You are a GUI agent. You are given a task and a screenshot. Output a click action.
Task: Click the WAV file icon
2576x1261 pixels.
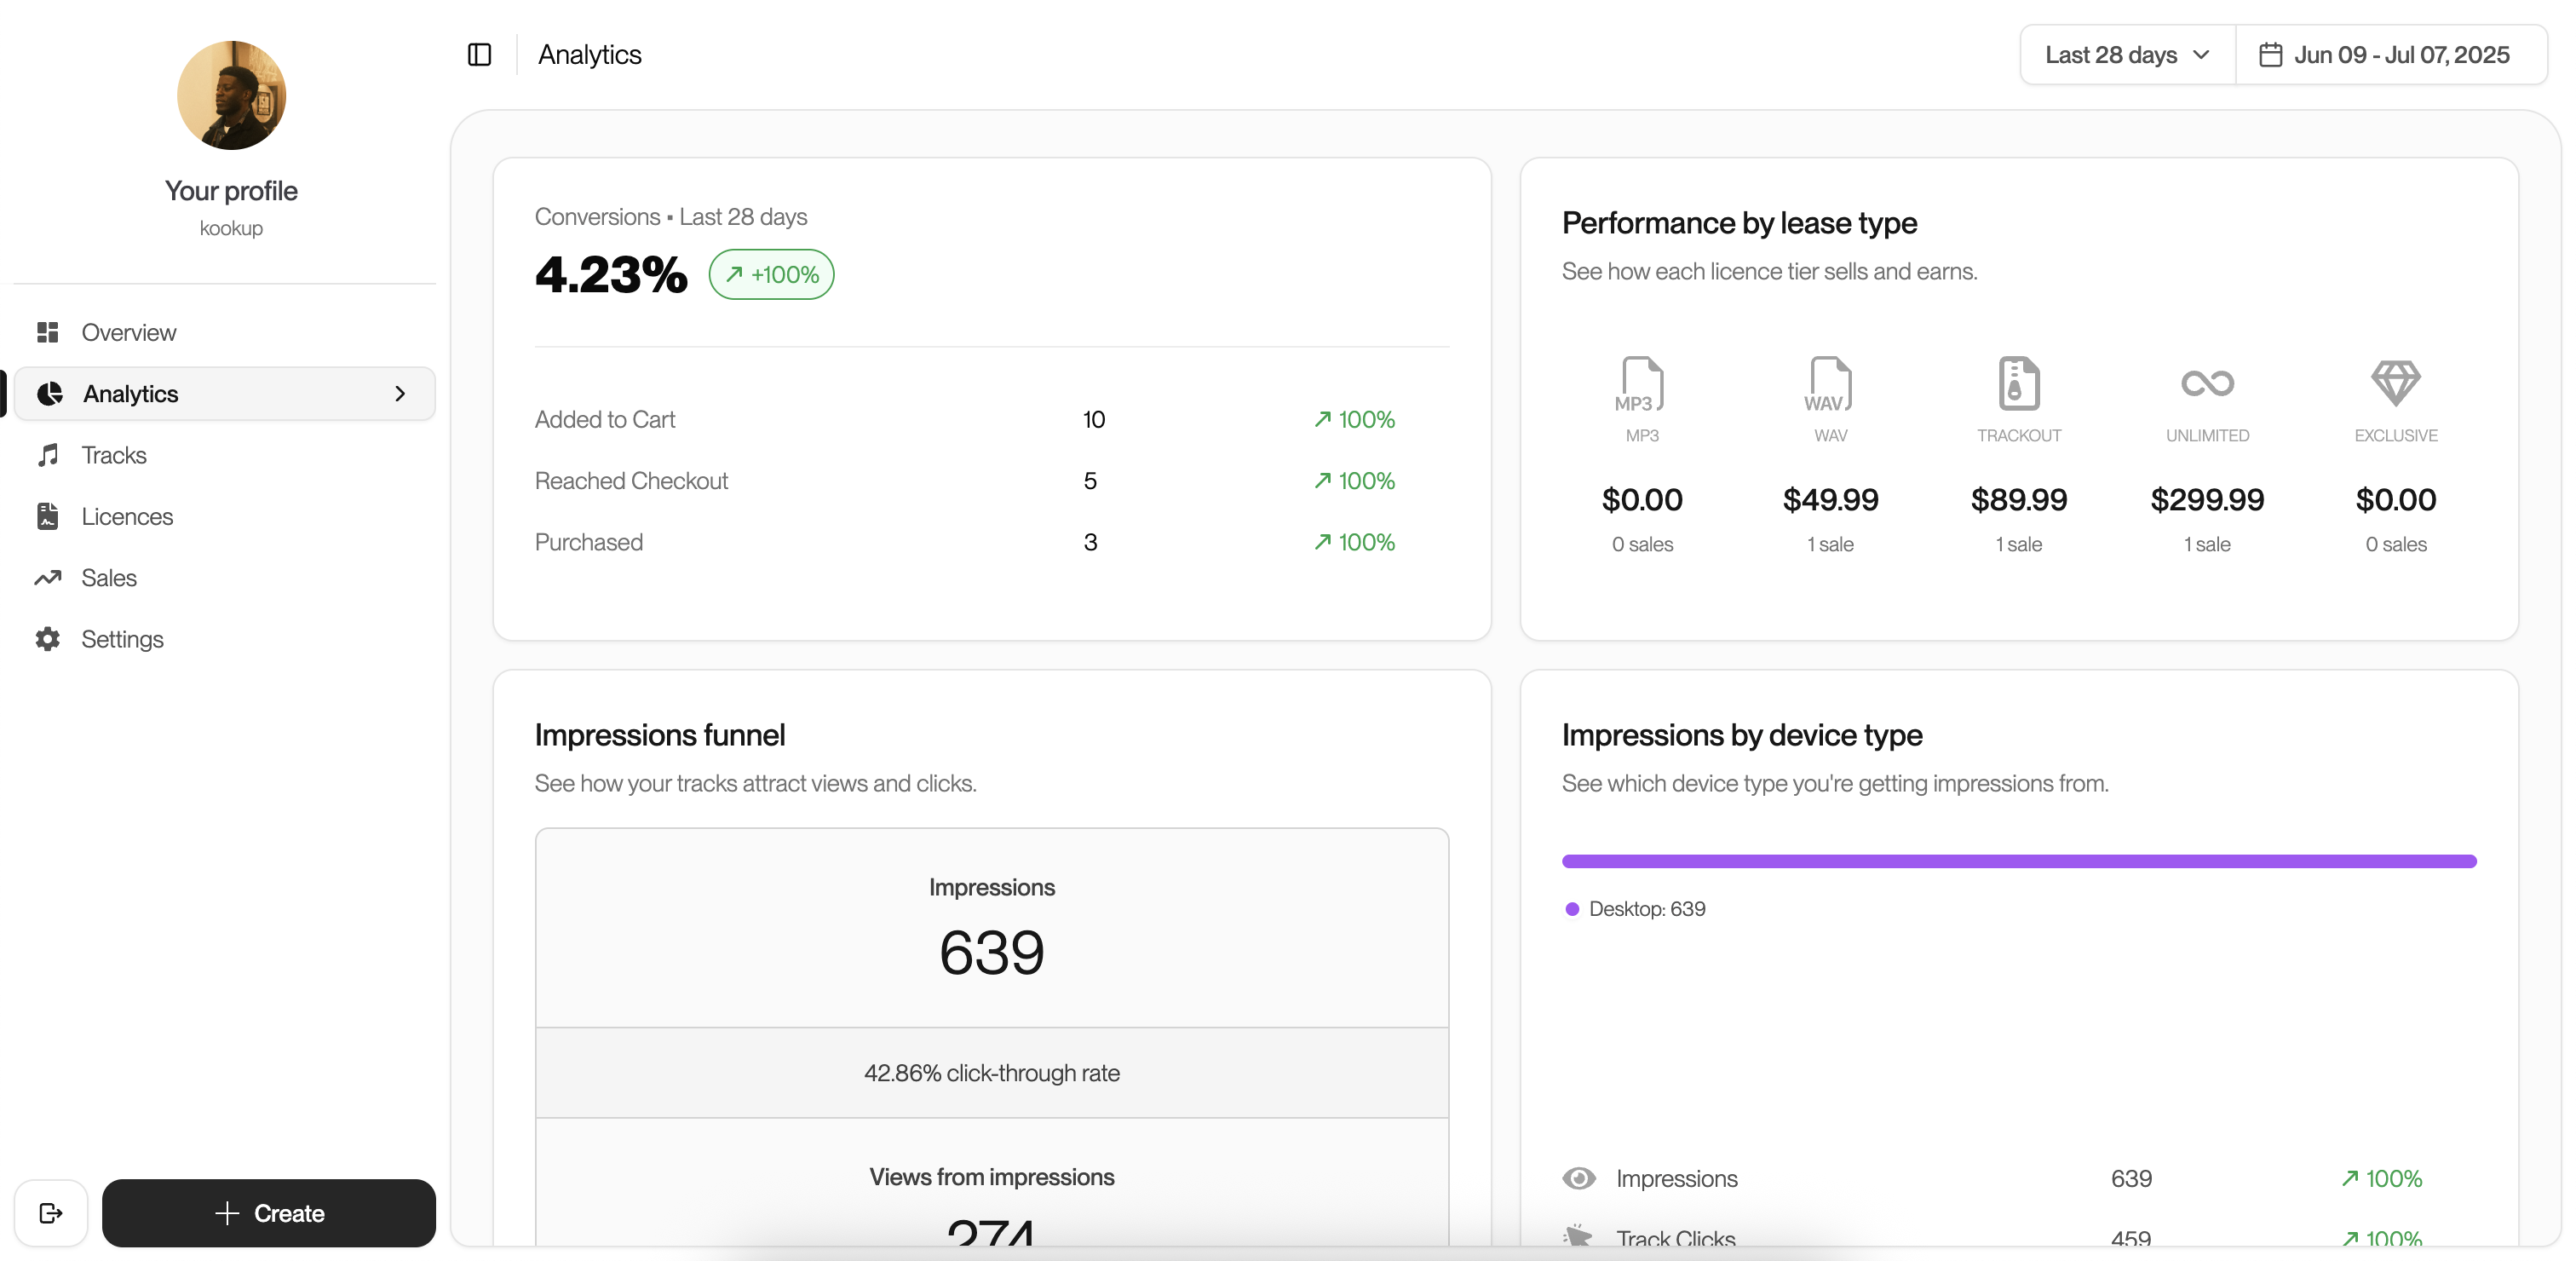click(x=1830, y=383)
